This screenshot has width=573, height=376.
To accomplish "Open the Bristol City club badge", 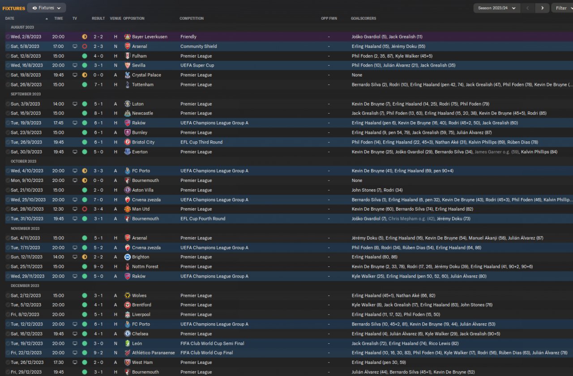I will 128,142.
